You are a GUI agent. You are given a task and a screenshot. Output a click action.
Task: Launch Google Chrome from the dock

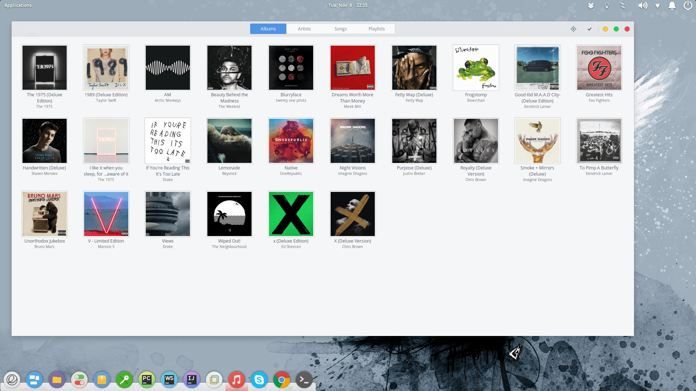(282, 380)
